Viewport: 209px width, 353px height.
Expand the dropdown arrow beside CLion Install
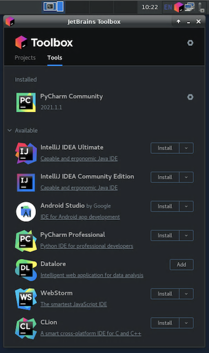coord(186,323)
